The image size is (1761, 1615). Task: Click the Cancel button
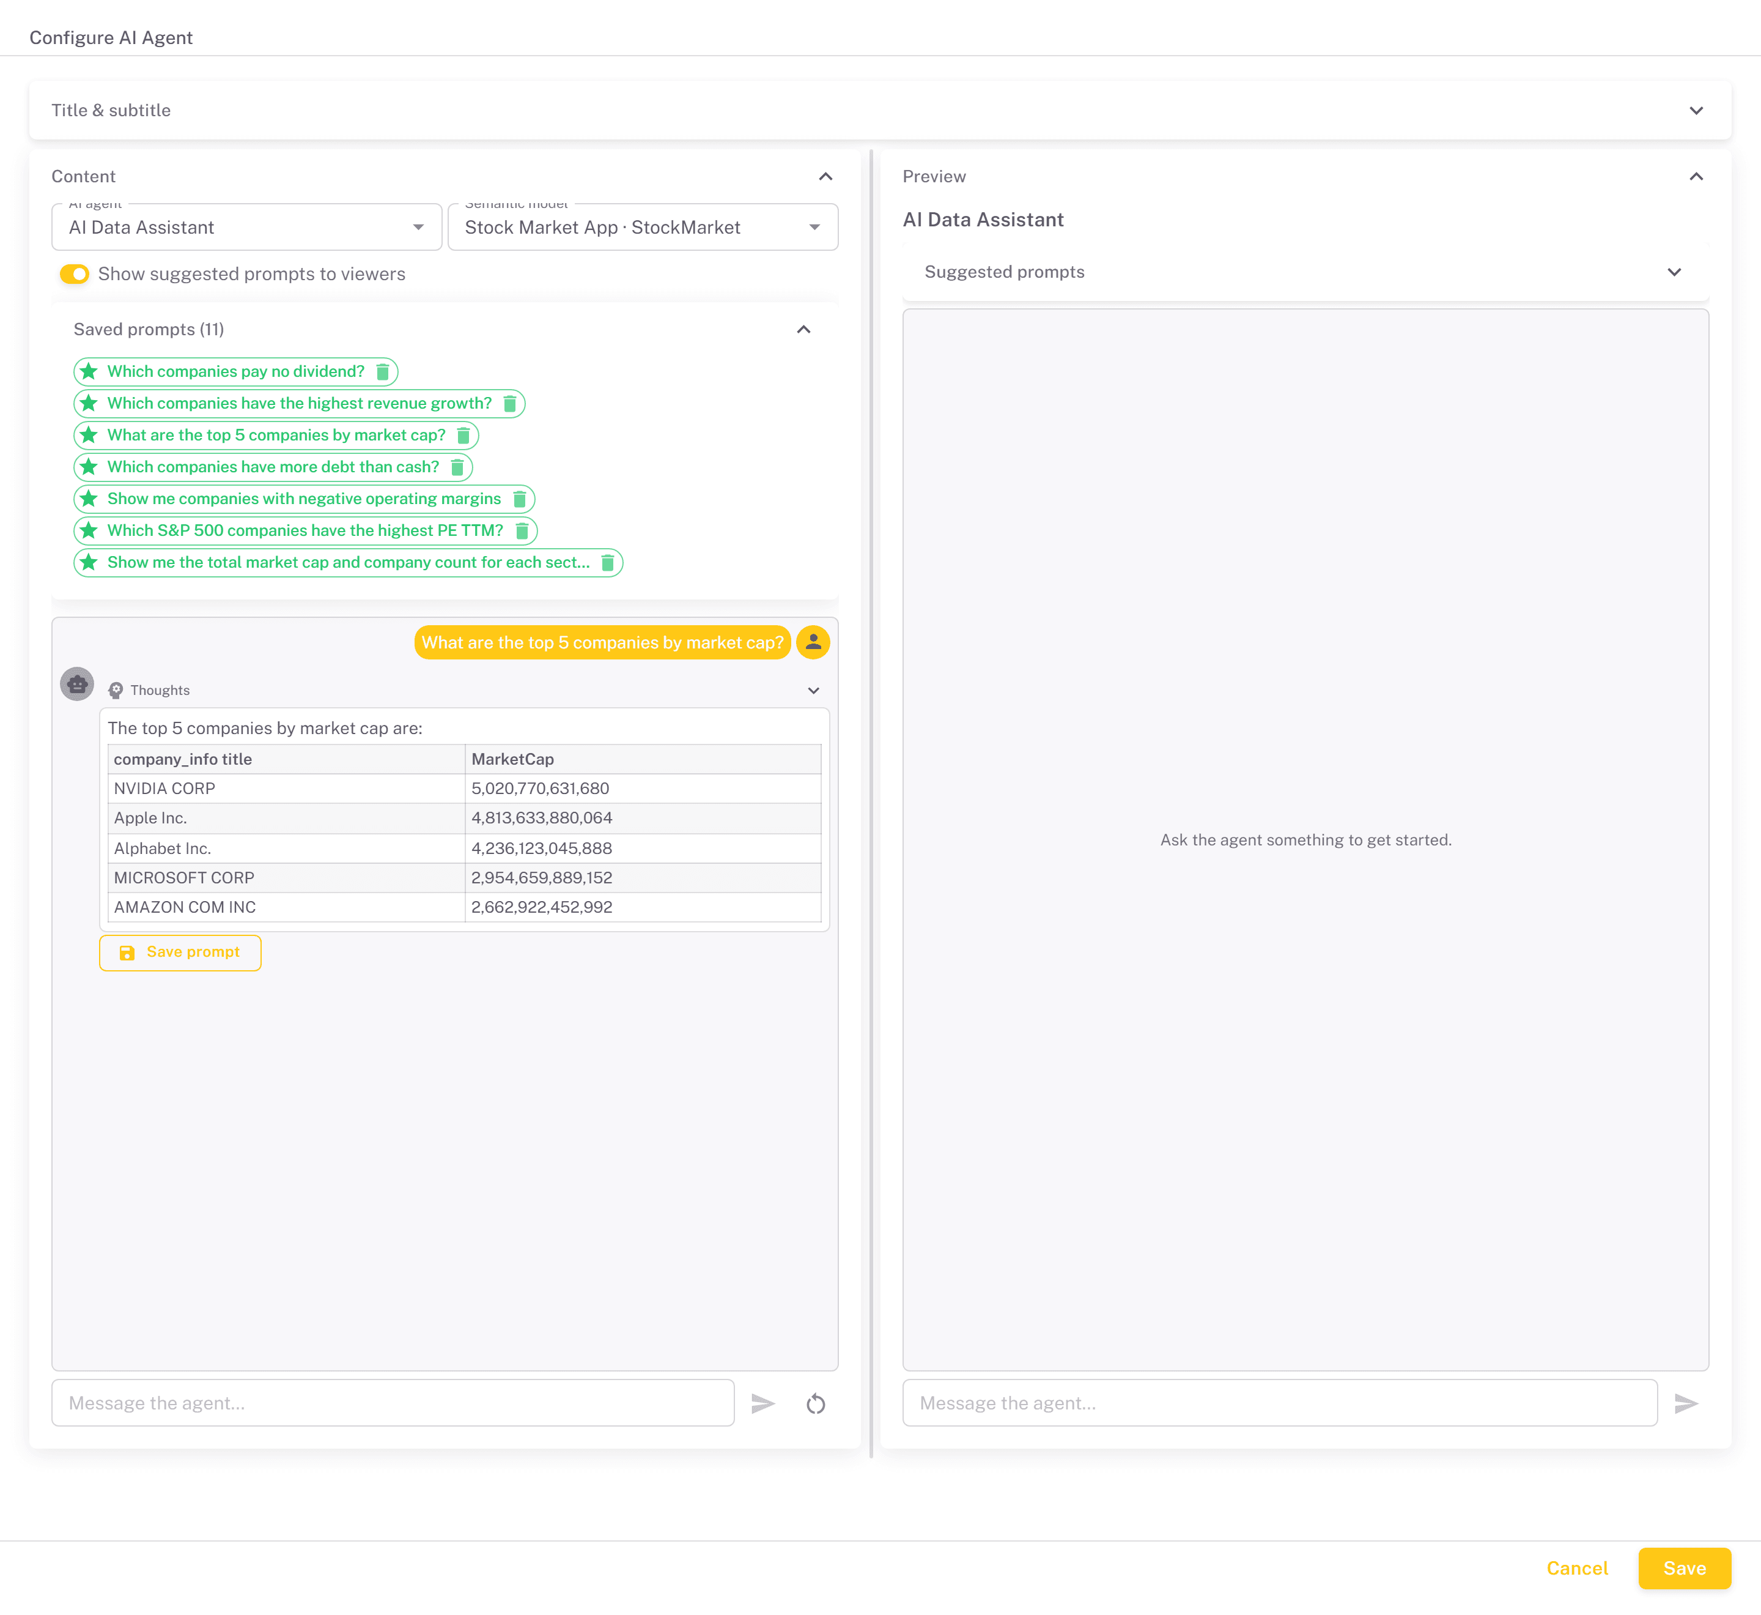1577,1569
